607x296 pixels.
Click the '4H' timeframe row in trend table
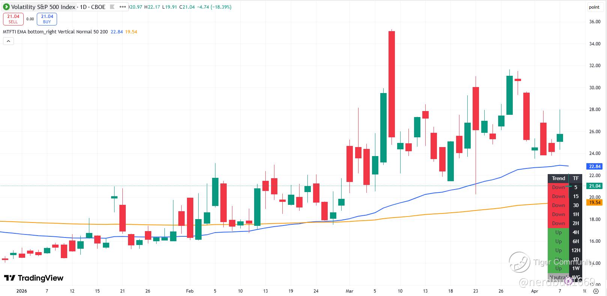(575, 232)
